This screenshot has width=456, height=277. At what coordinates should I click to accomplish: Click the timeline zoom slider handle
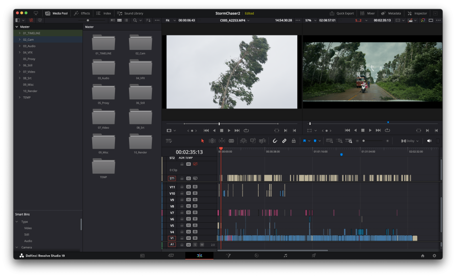(363, 141)
